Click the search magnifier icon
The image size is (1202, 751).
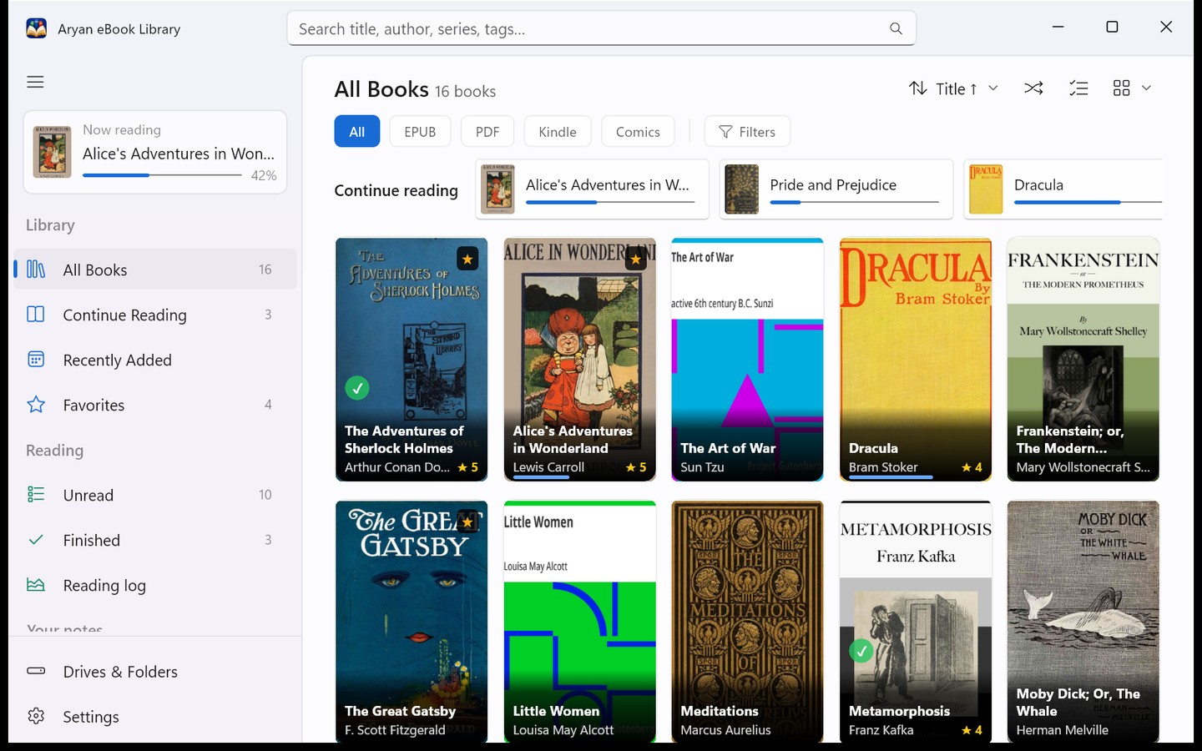pyautogui.click(x=896, y=28)
